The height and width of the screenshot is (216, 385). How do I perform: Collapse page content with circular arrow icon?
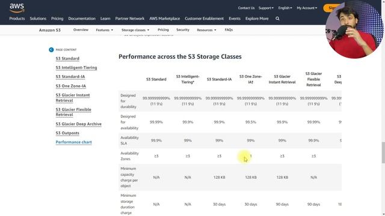51,50
